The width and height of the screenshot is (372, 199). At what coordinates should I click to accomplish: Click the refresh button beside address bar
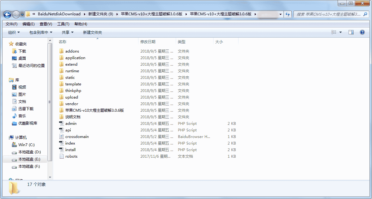click(x=288, y=14)
